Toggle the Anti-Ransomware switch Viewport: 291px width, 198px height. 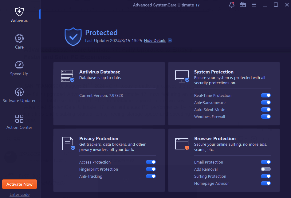(x=266, y=102)
